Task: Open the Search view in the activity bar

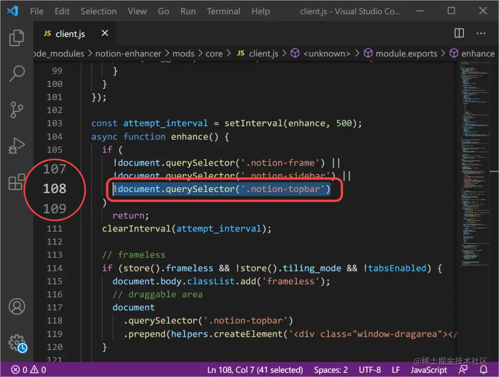Action: pos(17,74)
